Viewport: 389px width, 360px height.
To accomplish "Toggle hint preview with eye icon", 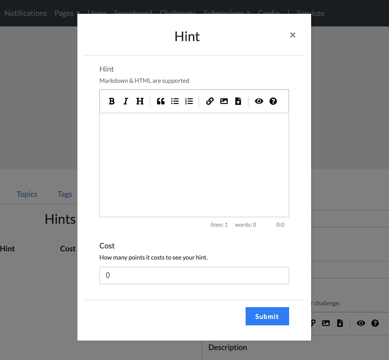I will pos(259,101).
